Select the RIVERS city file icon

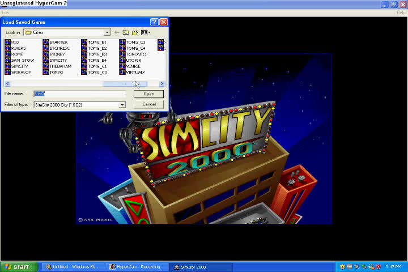7,48
